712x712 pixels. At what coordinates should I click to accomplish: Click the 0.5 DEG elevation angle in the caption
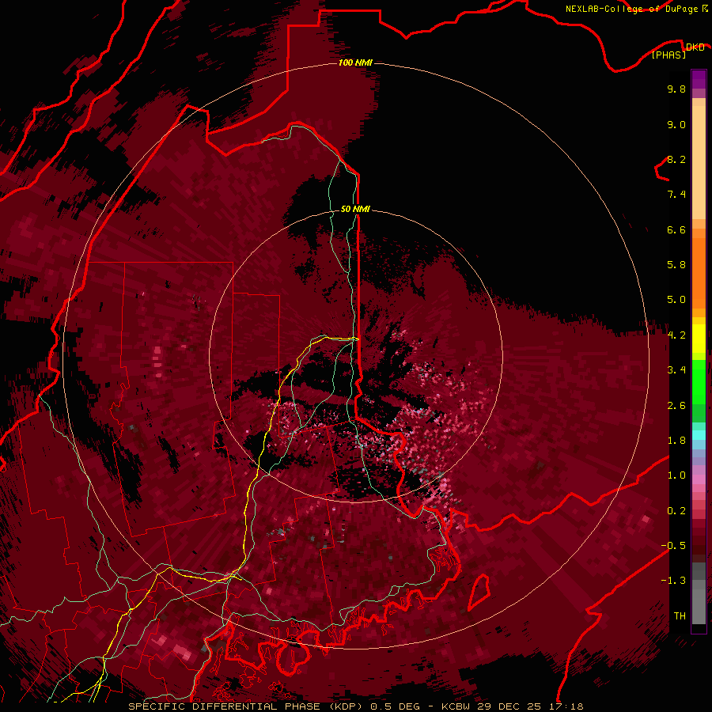point(395,706)
